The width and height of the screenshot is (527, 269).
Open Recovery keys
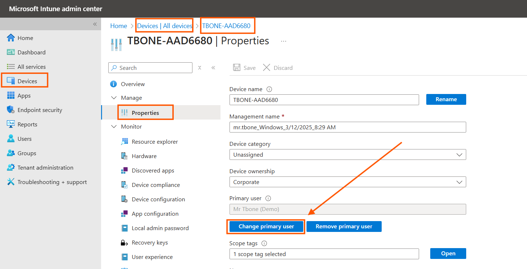click(x=150, y=242)
